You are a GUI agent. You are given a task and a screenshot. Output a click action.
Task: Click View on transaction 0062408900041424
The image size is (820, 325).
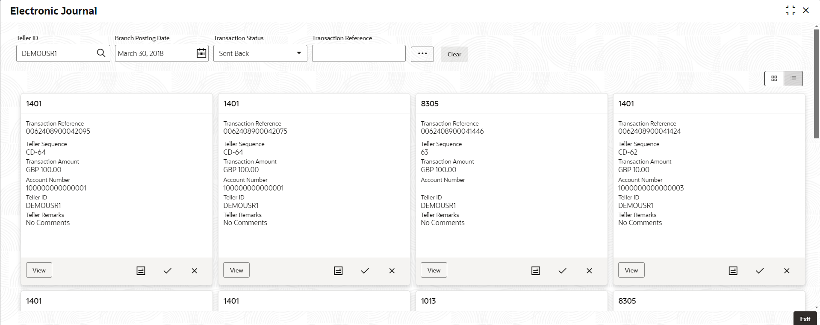(631, 270)
